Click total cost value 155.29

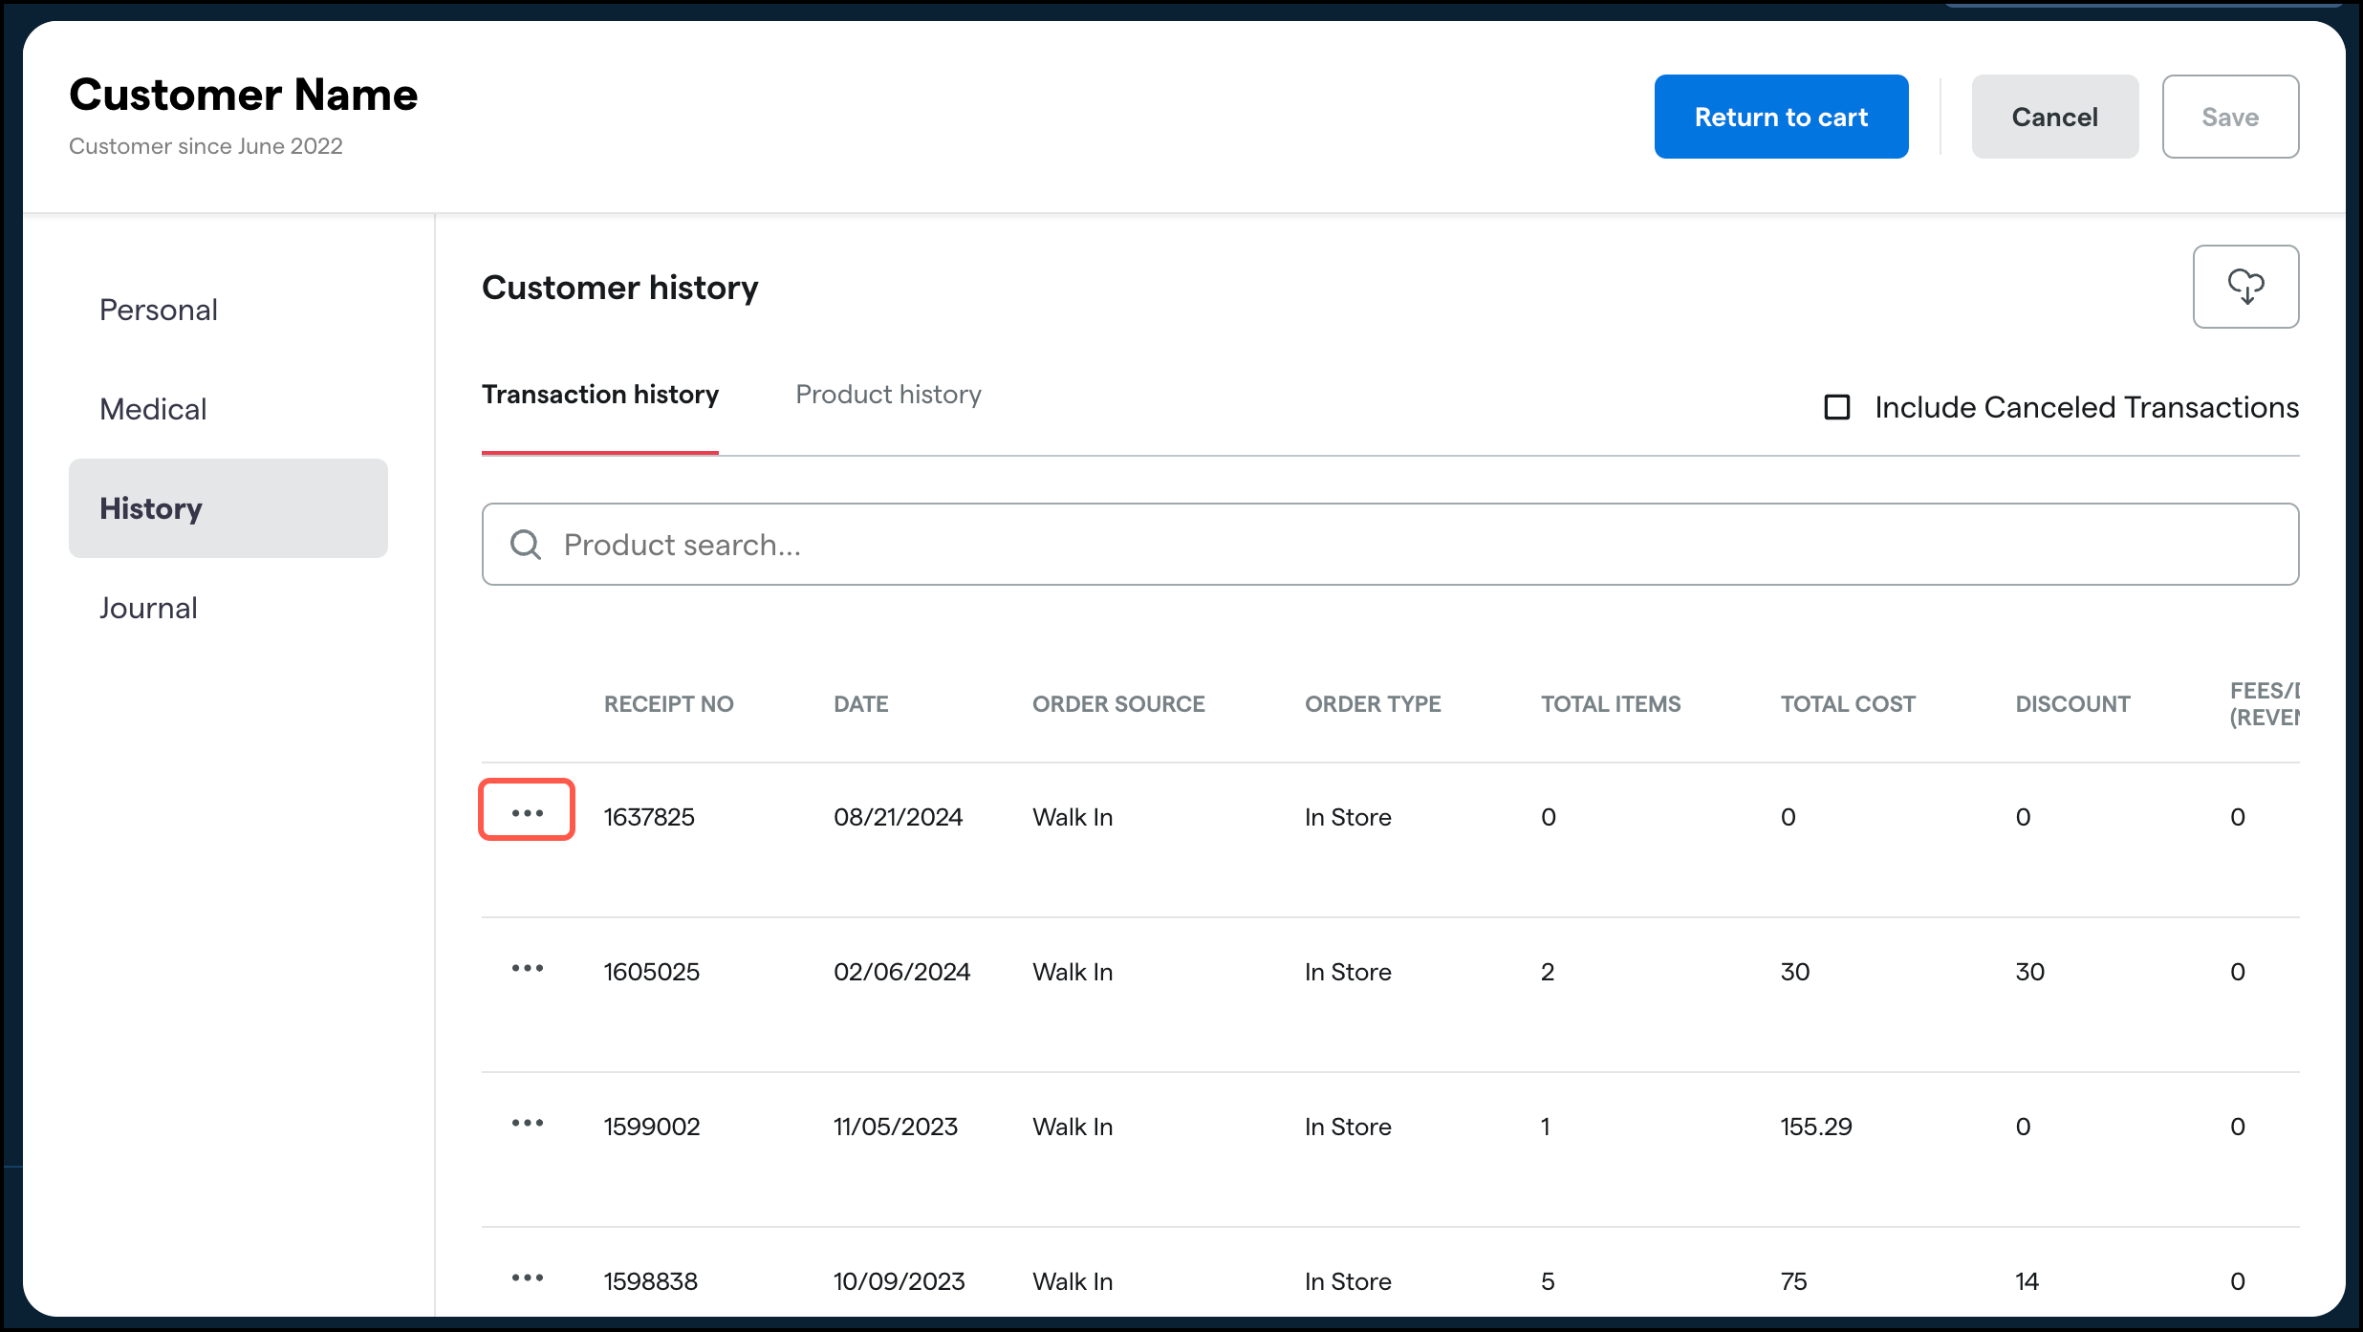(1815, 1127)
